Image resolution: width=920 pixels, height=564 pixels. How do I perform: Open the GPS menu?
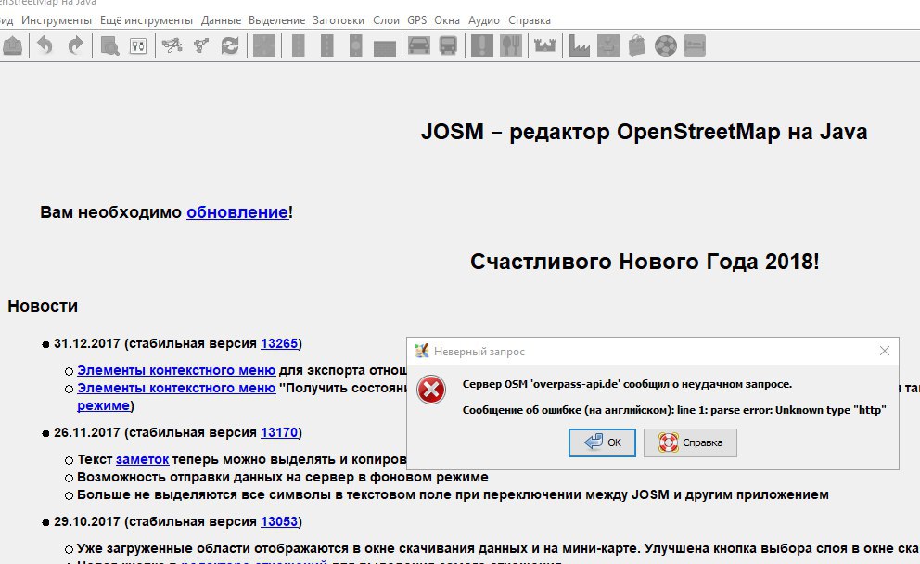[x=416, y=20]
